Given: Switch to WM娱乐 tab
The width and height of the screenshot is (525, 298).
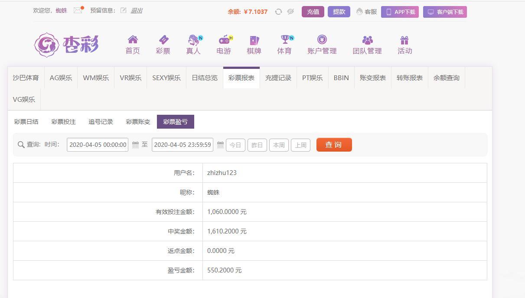Looking at the screenshot, I should coord(96,78).
